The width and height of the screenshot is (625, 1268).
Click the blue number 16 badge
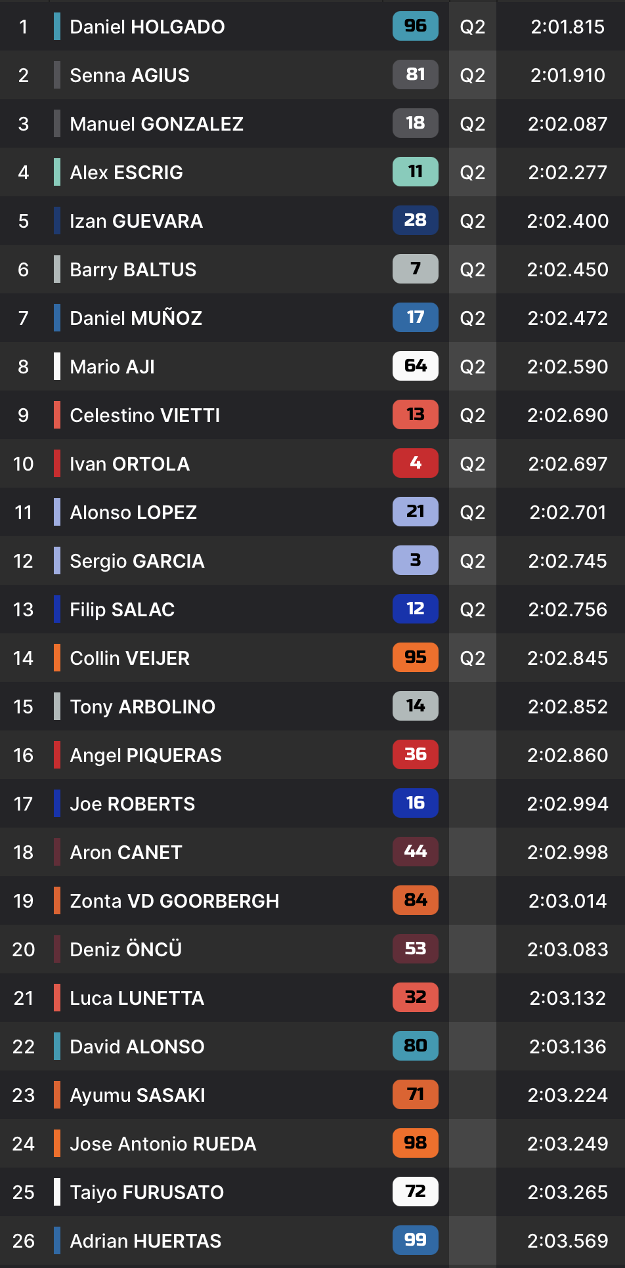416,803
